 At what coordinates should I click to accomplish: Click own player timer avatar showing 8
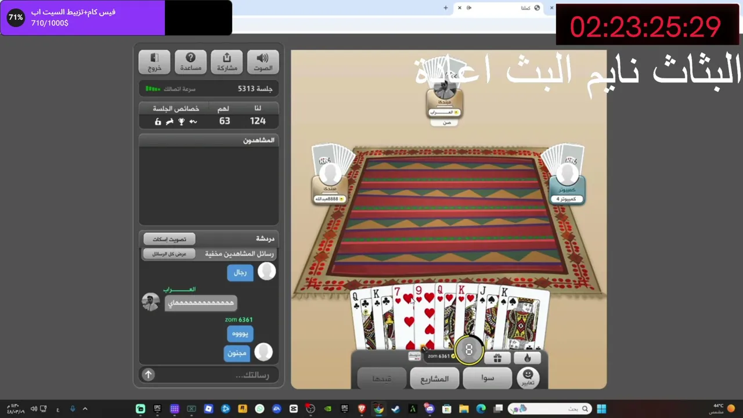[469, 350]
